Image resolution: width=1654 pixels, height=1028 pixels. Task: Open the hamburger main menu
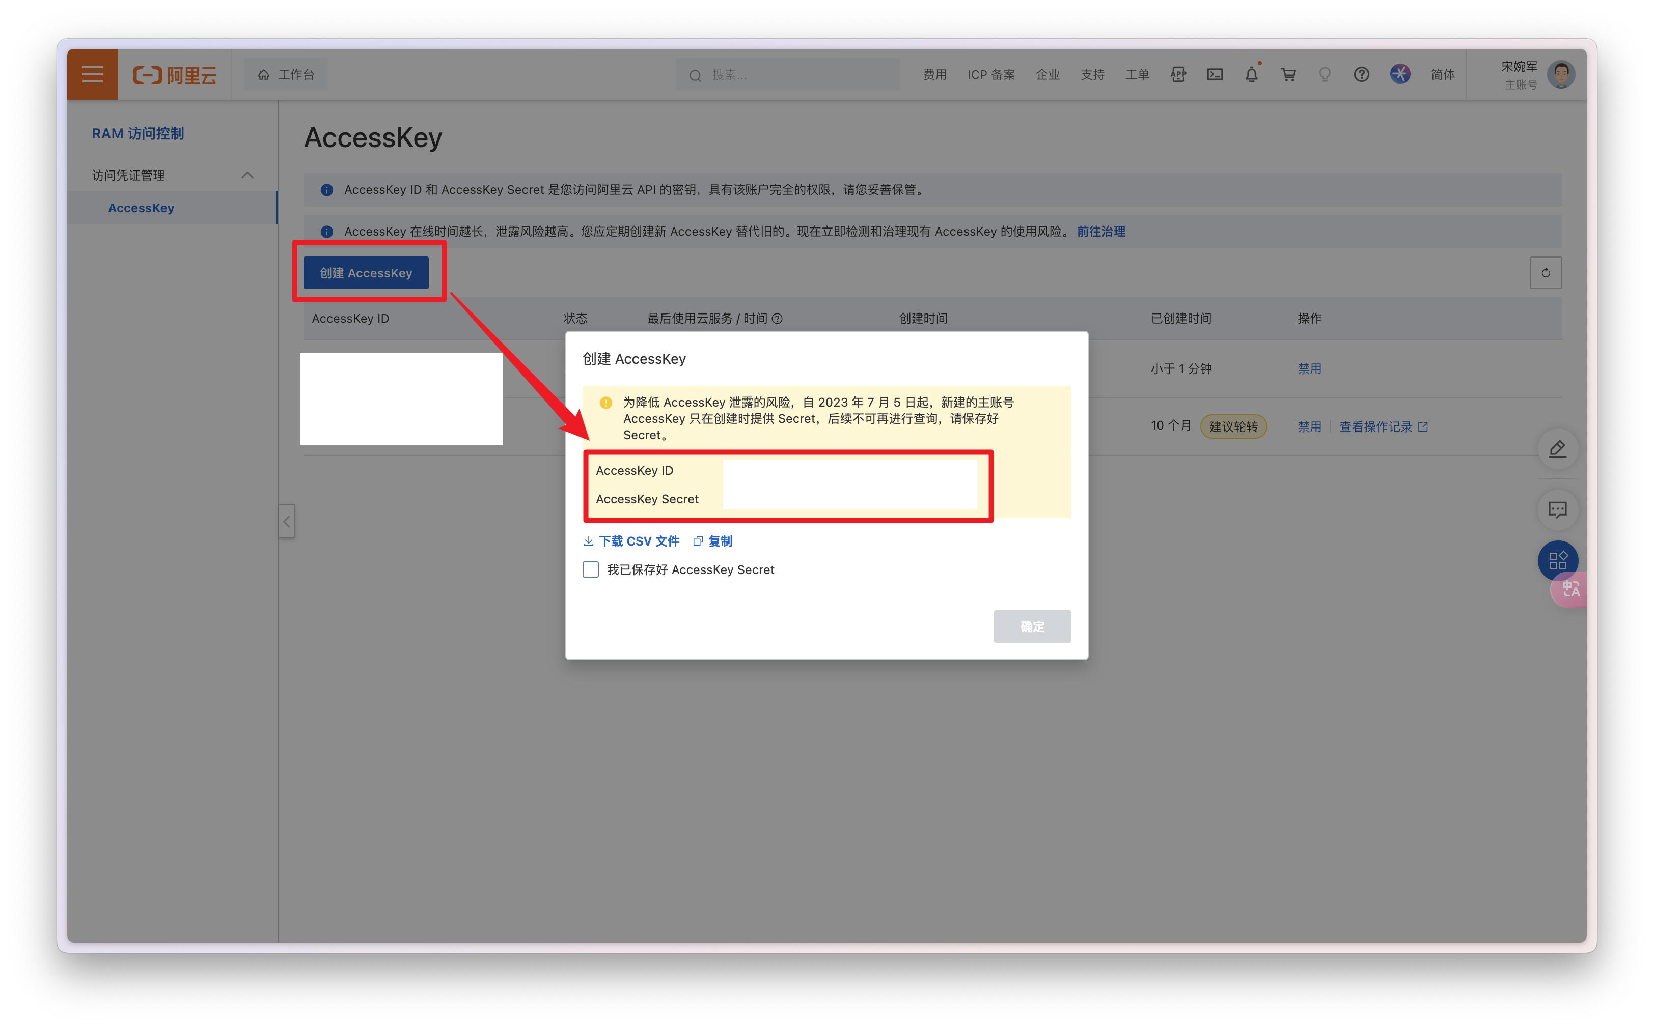pyautogui.click(x=93, y=74)
